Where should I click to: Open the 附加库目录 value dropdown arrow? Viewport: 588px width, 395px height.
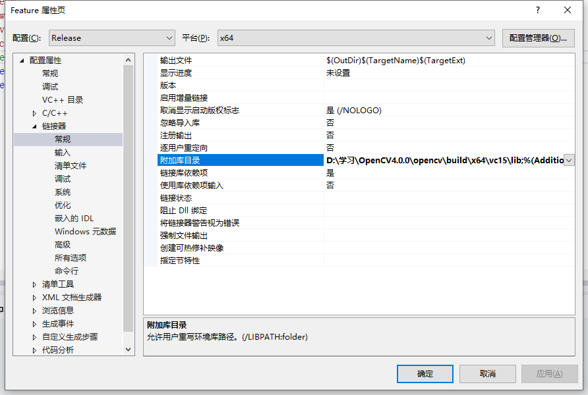pos(569,160)
